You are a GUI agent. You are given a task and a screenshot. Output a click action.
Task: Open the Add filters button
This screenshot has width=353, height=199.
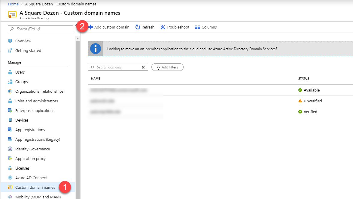[x=167, y=67]
